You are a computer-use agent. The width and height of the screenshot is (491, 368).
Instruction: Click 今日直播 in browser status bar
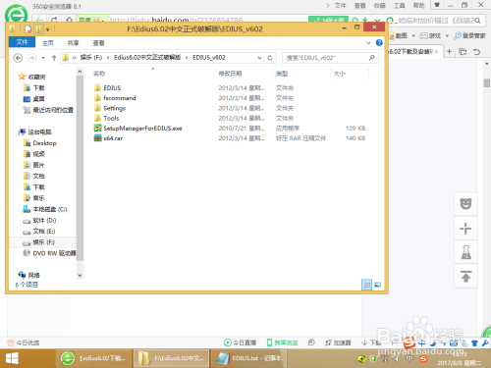pos(240,342)
